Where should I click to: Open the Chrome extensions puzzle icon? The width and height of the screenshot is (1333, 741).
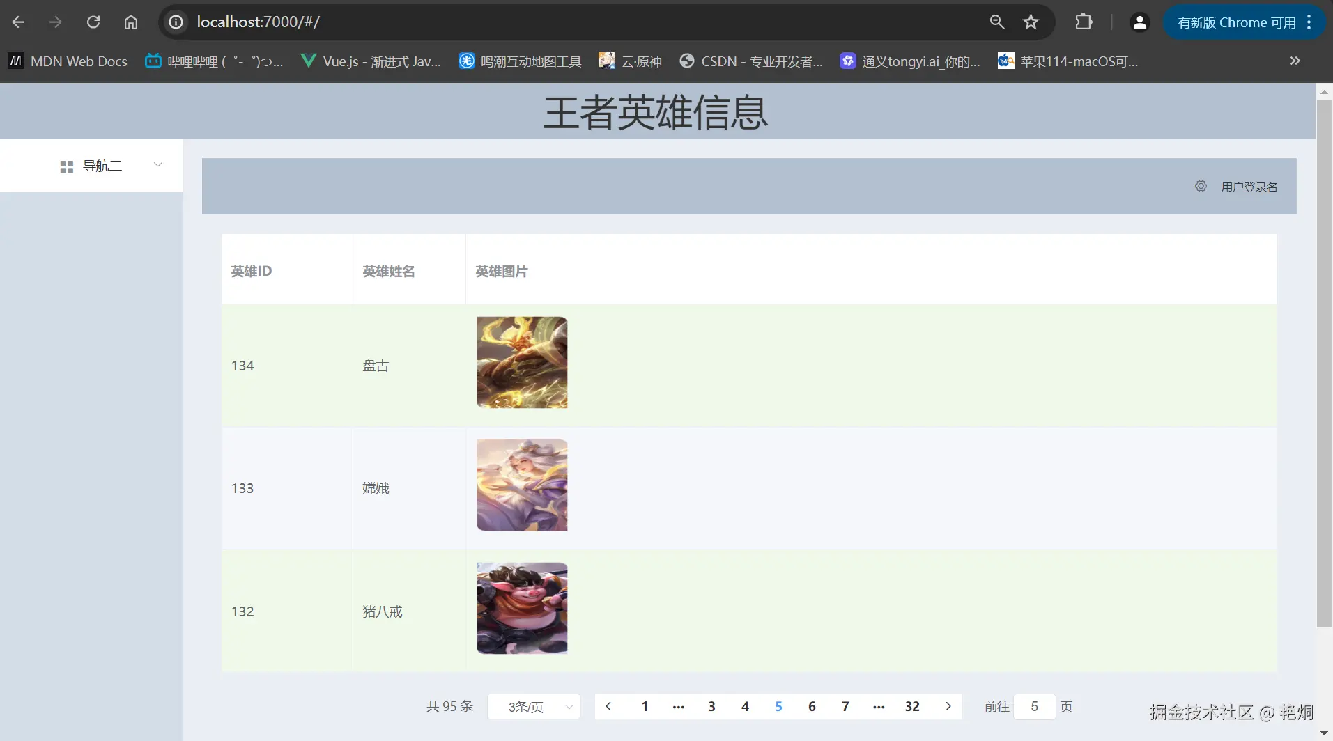1083,22
